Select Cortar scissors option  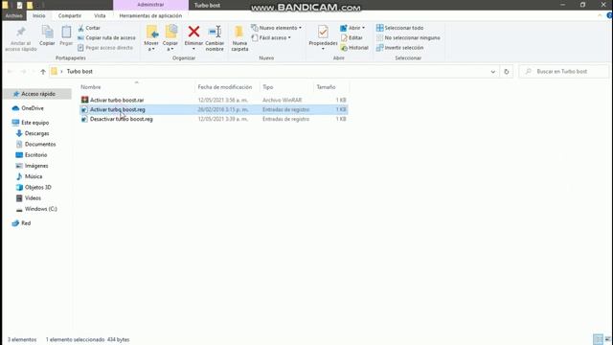[x=89, y=28]
